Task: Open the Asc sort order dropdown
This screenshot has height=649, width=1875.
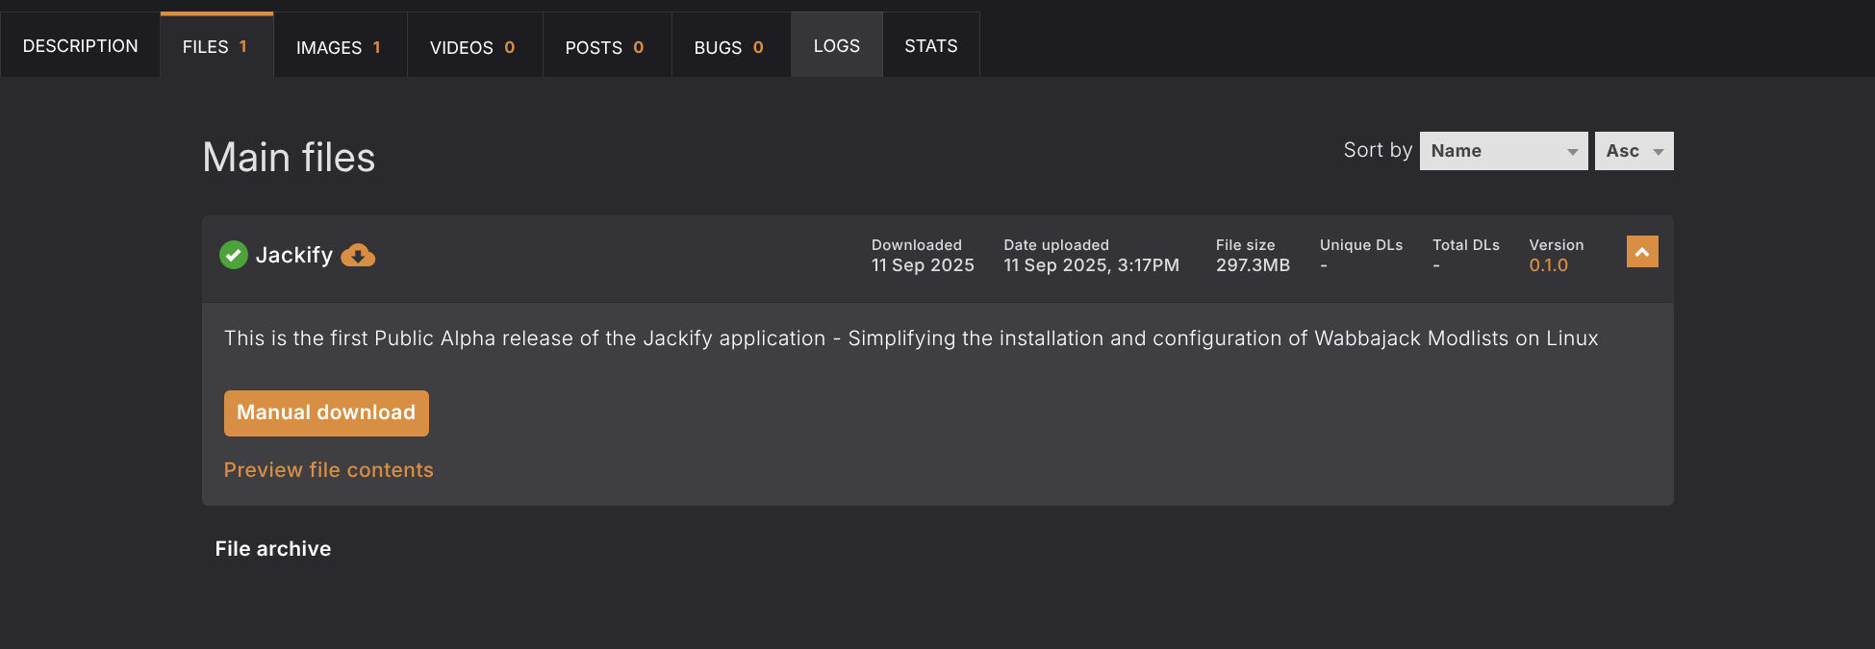Action: click(x=1634, y=151)
